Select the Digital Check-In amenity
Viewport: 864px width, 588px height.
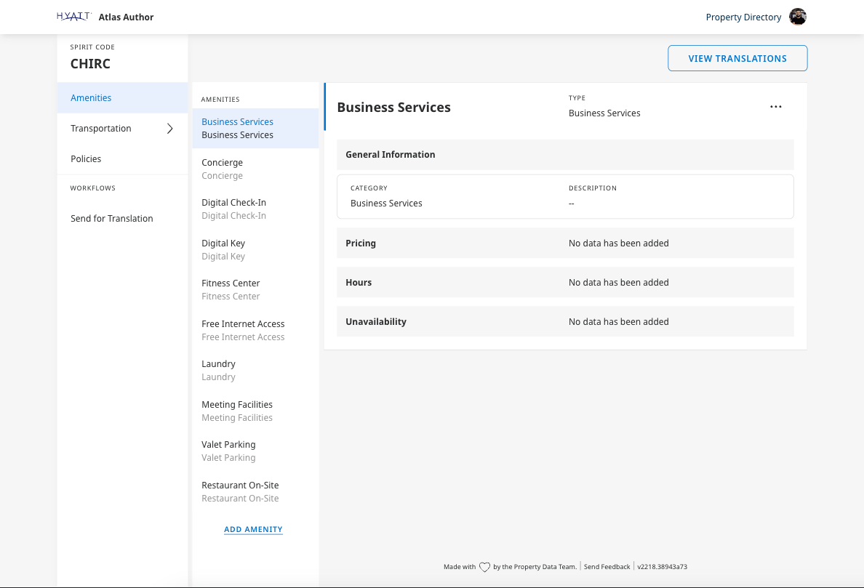point(256,209)
